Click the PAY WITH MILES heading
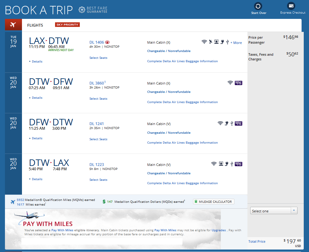 [x=48, y=224]
